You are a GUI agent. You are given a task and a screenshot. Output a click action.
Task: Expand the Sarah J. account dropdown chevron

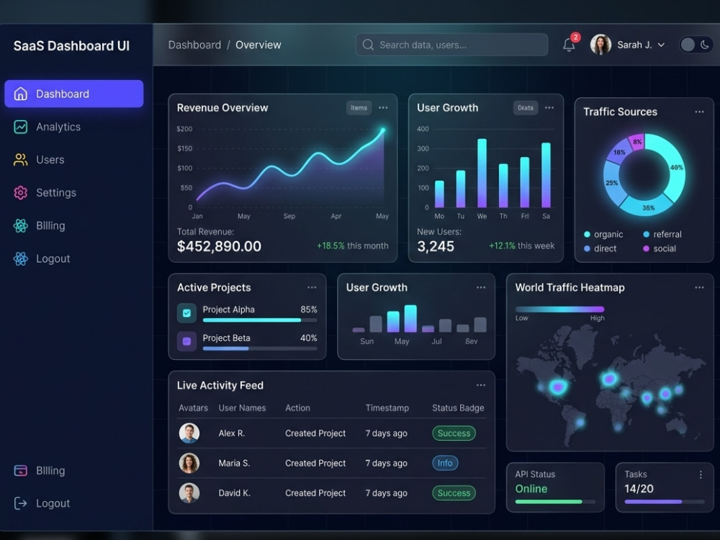[x=661, y=45]
